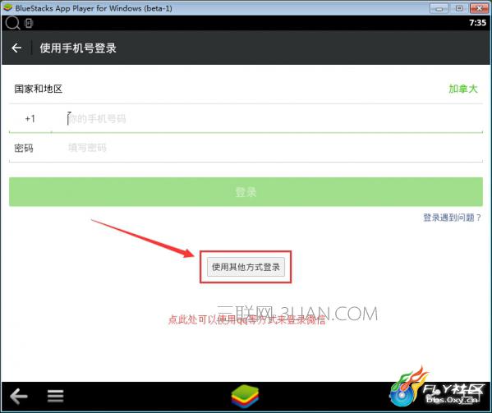
Task: Click the +1 country code field
Action: click(x=30, y=118)
